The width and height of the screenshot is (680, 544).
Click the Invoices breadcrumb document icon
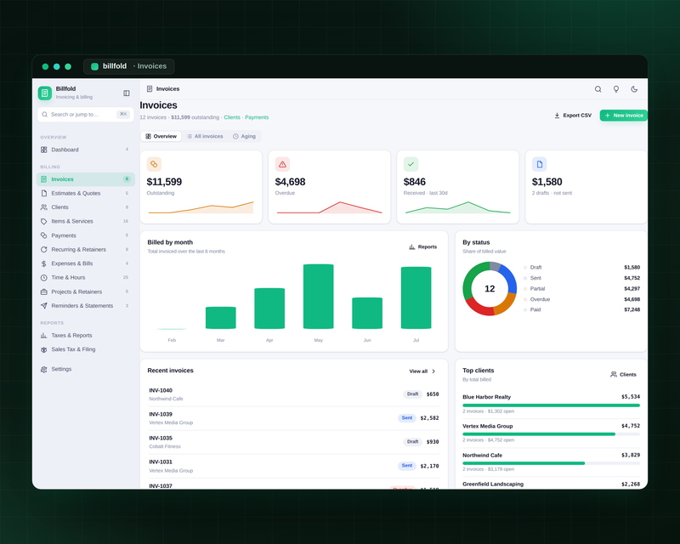pyautogui.click(x=150, y=88)
